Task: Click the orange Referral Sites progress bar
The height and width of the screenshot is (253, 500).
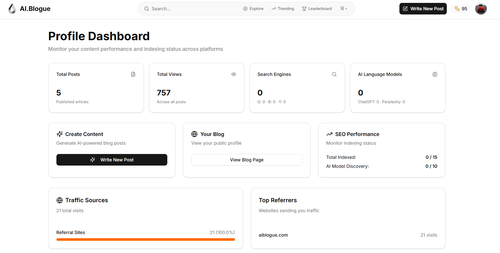Action: click(x=146, y=239)
